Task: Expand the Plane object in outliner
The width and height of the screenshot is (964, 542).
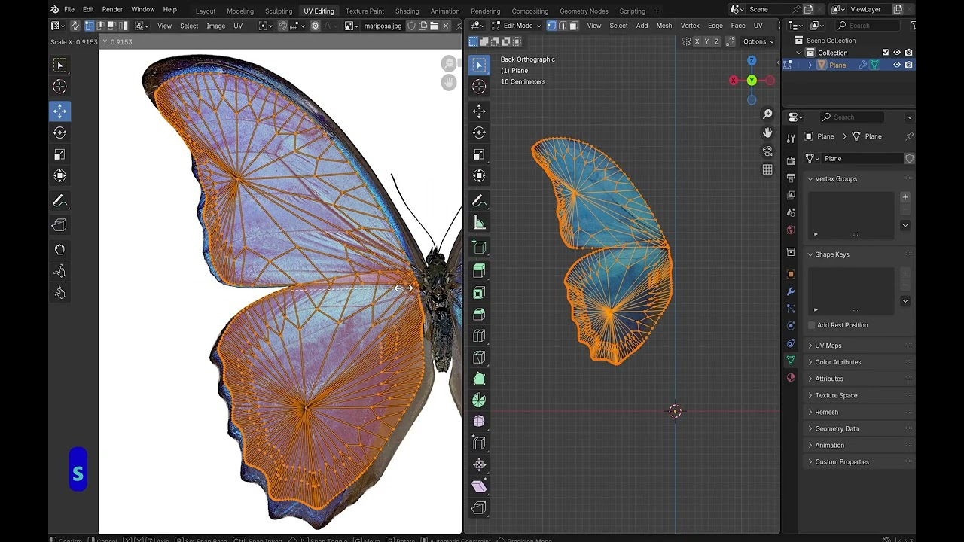Action: [x=810, y=65]
